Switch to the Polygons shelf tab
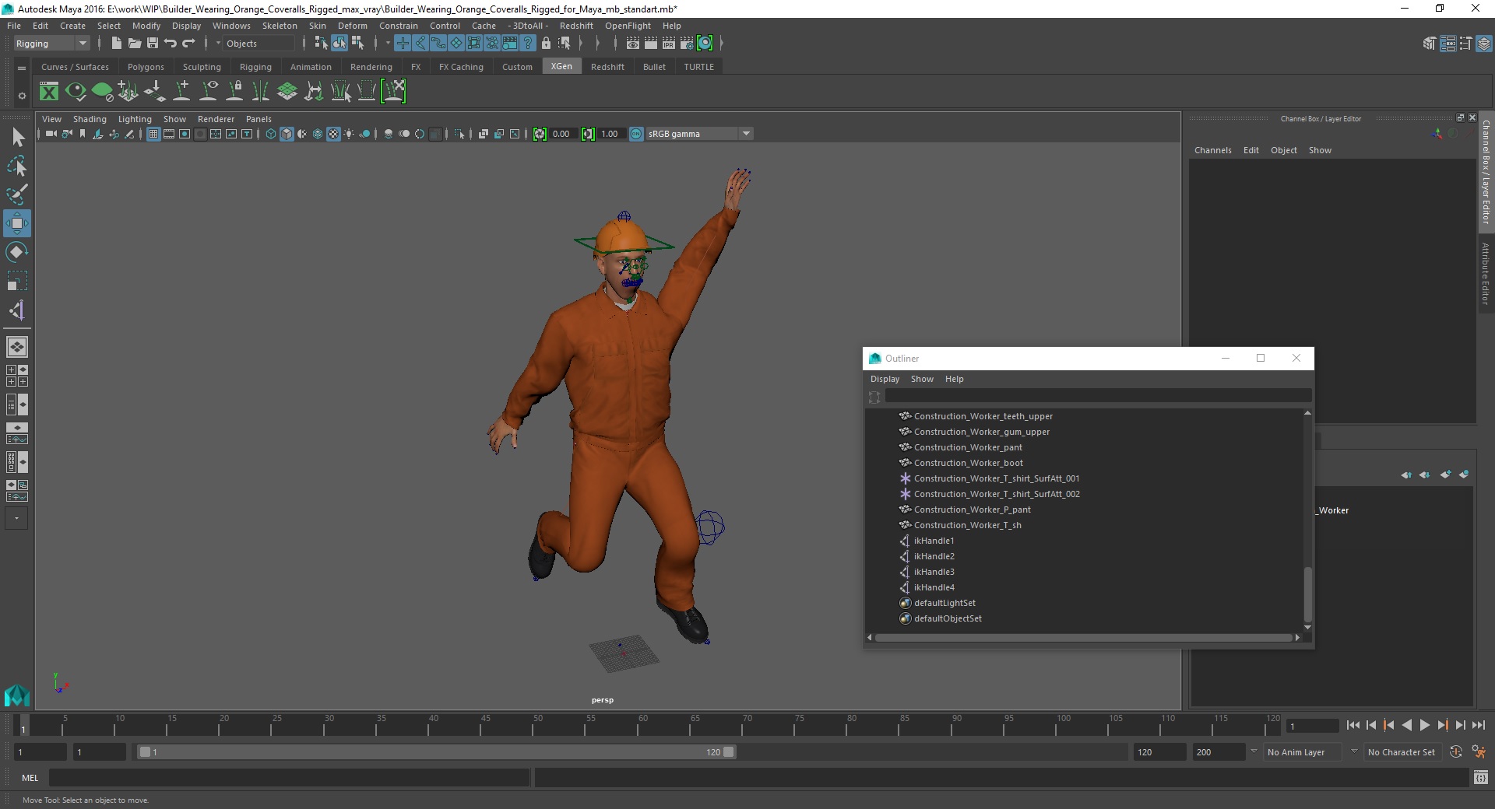1495x809 pixels. coord(146,67)
